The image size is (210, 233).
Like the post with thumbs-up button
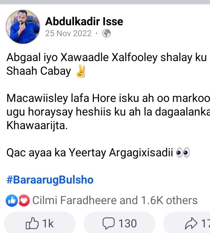[x=40, y=223]
